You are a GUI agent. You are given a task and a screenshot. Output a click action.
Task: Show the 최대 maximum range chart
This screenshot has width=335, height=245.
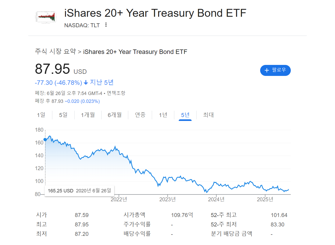209,115
